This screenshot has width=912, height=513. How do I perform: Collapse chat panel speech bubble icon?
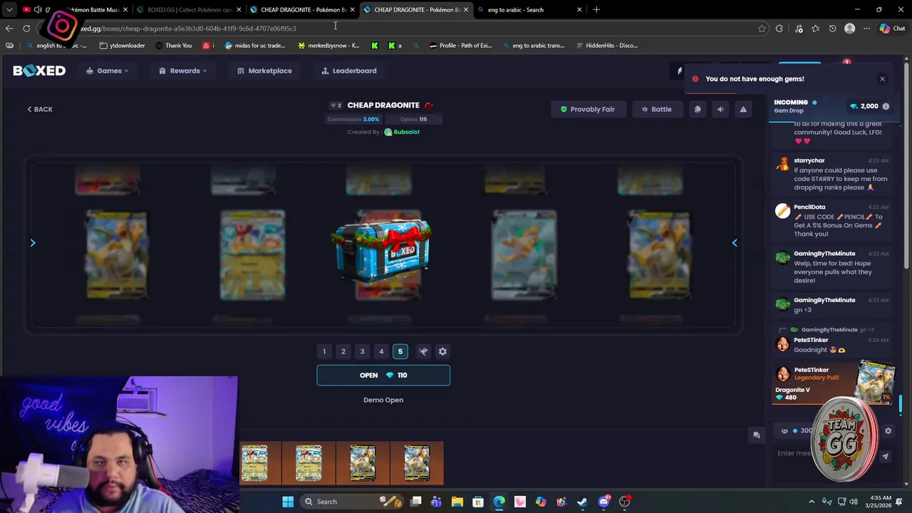(x=756, y=435)
